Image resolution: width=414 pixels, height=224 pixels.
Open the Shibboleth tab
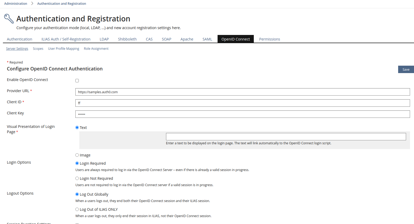coord(127,39)
